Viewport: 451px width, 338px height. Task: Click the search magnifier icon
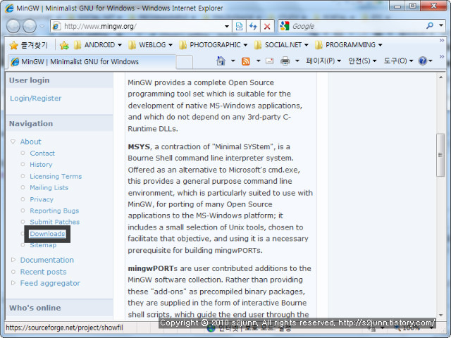pyautogui.click(x=430, y=26)
